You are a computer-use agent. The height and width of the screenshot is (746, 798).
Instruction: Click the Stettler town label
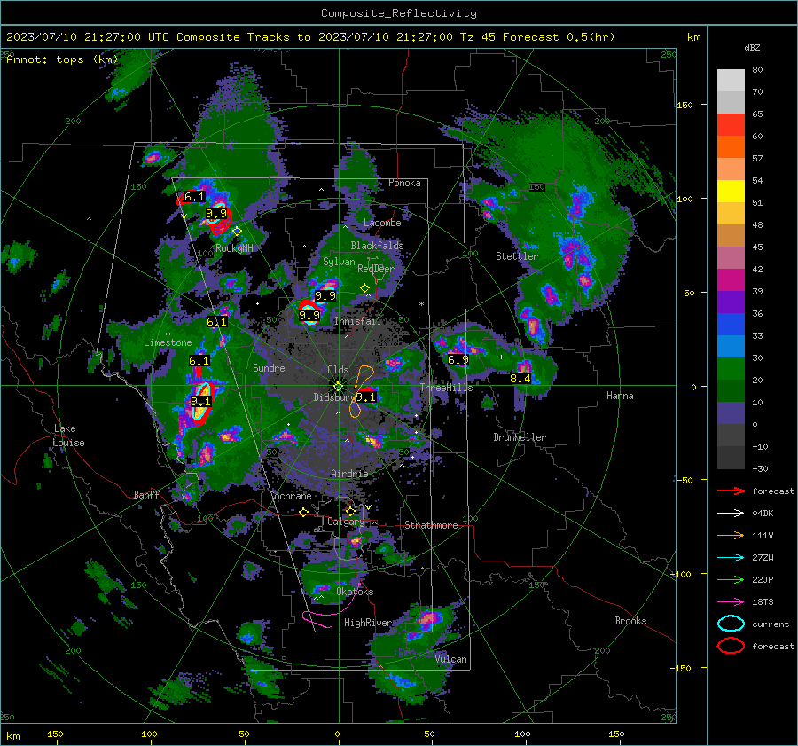click(517, 256)
